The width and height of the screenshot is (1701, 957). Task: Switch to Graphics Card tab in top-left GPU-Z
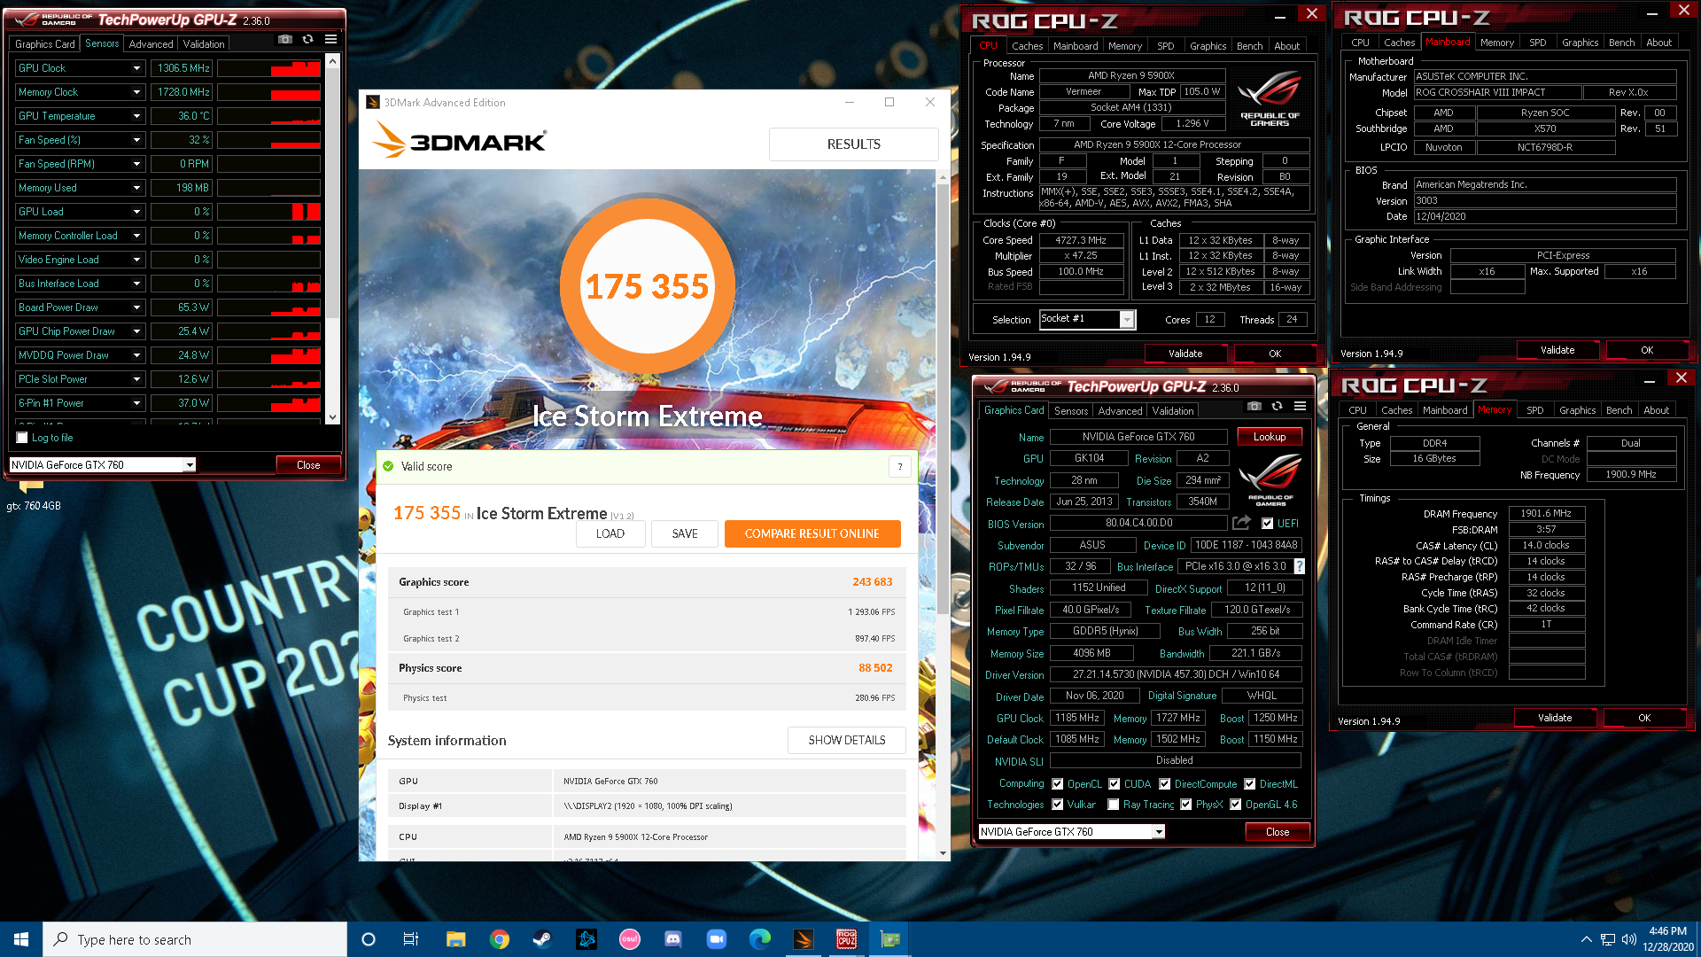(45, 44)
